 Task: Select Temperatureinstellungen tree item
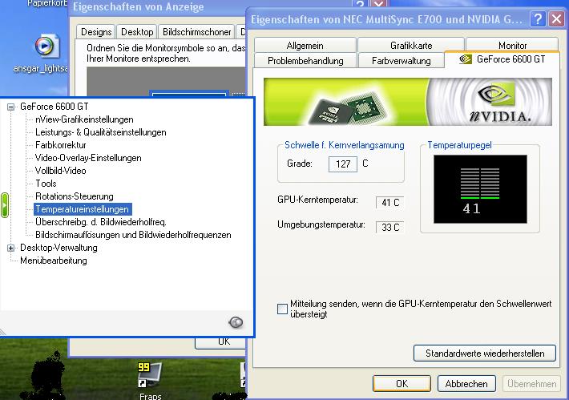83,209
